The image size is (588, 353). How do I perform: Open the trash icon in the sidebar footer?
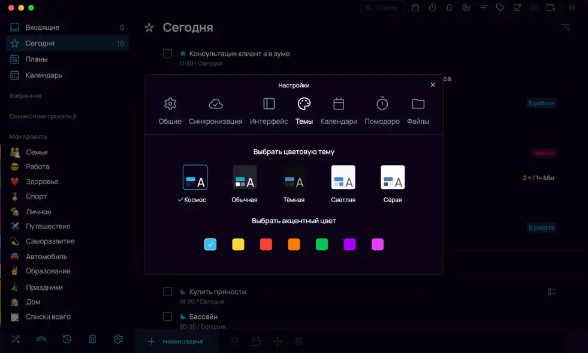[x=92, y=339]
